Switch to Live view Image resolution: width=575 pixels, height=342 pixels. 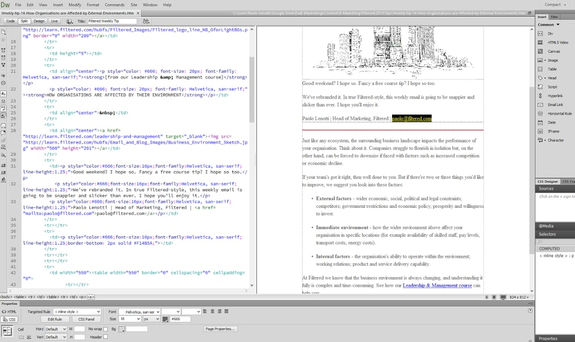coord(54,21)
